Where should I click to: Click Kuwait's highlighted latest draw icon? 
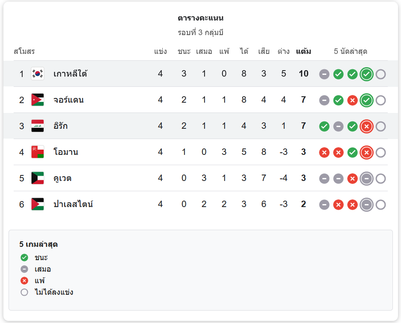(x=366, y=179)
